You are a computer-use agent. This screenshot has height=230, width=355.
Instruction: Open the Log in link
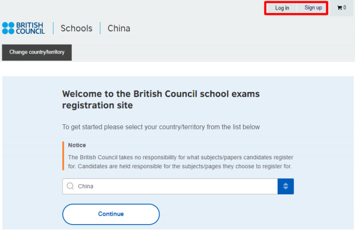click(x=282, y=8)
